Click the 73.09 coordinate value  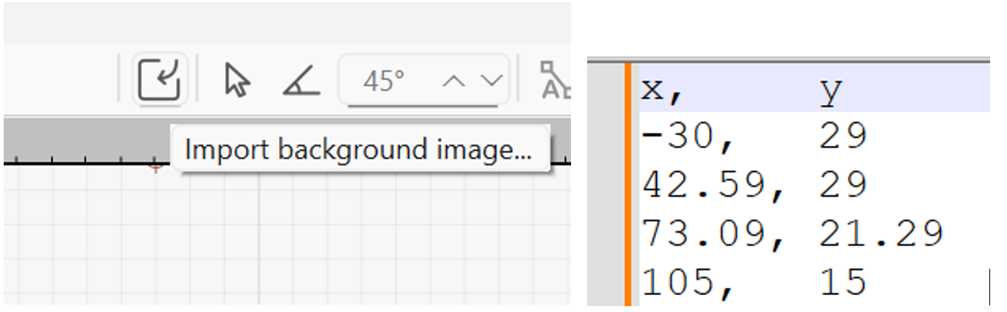coord(705,233)
